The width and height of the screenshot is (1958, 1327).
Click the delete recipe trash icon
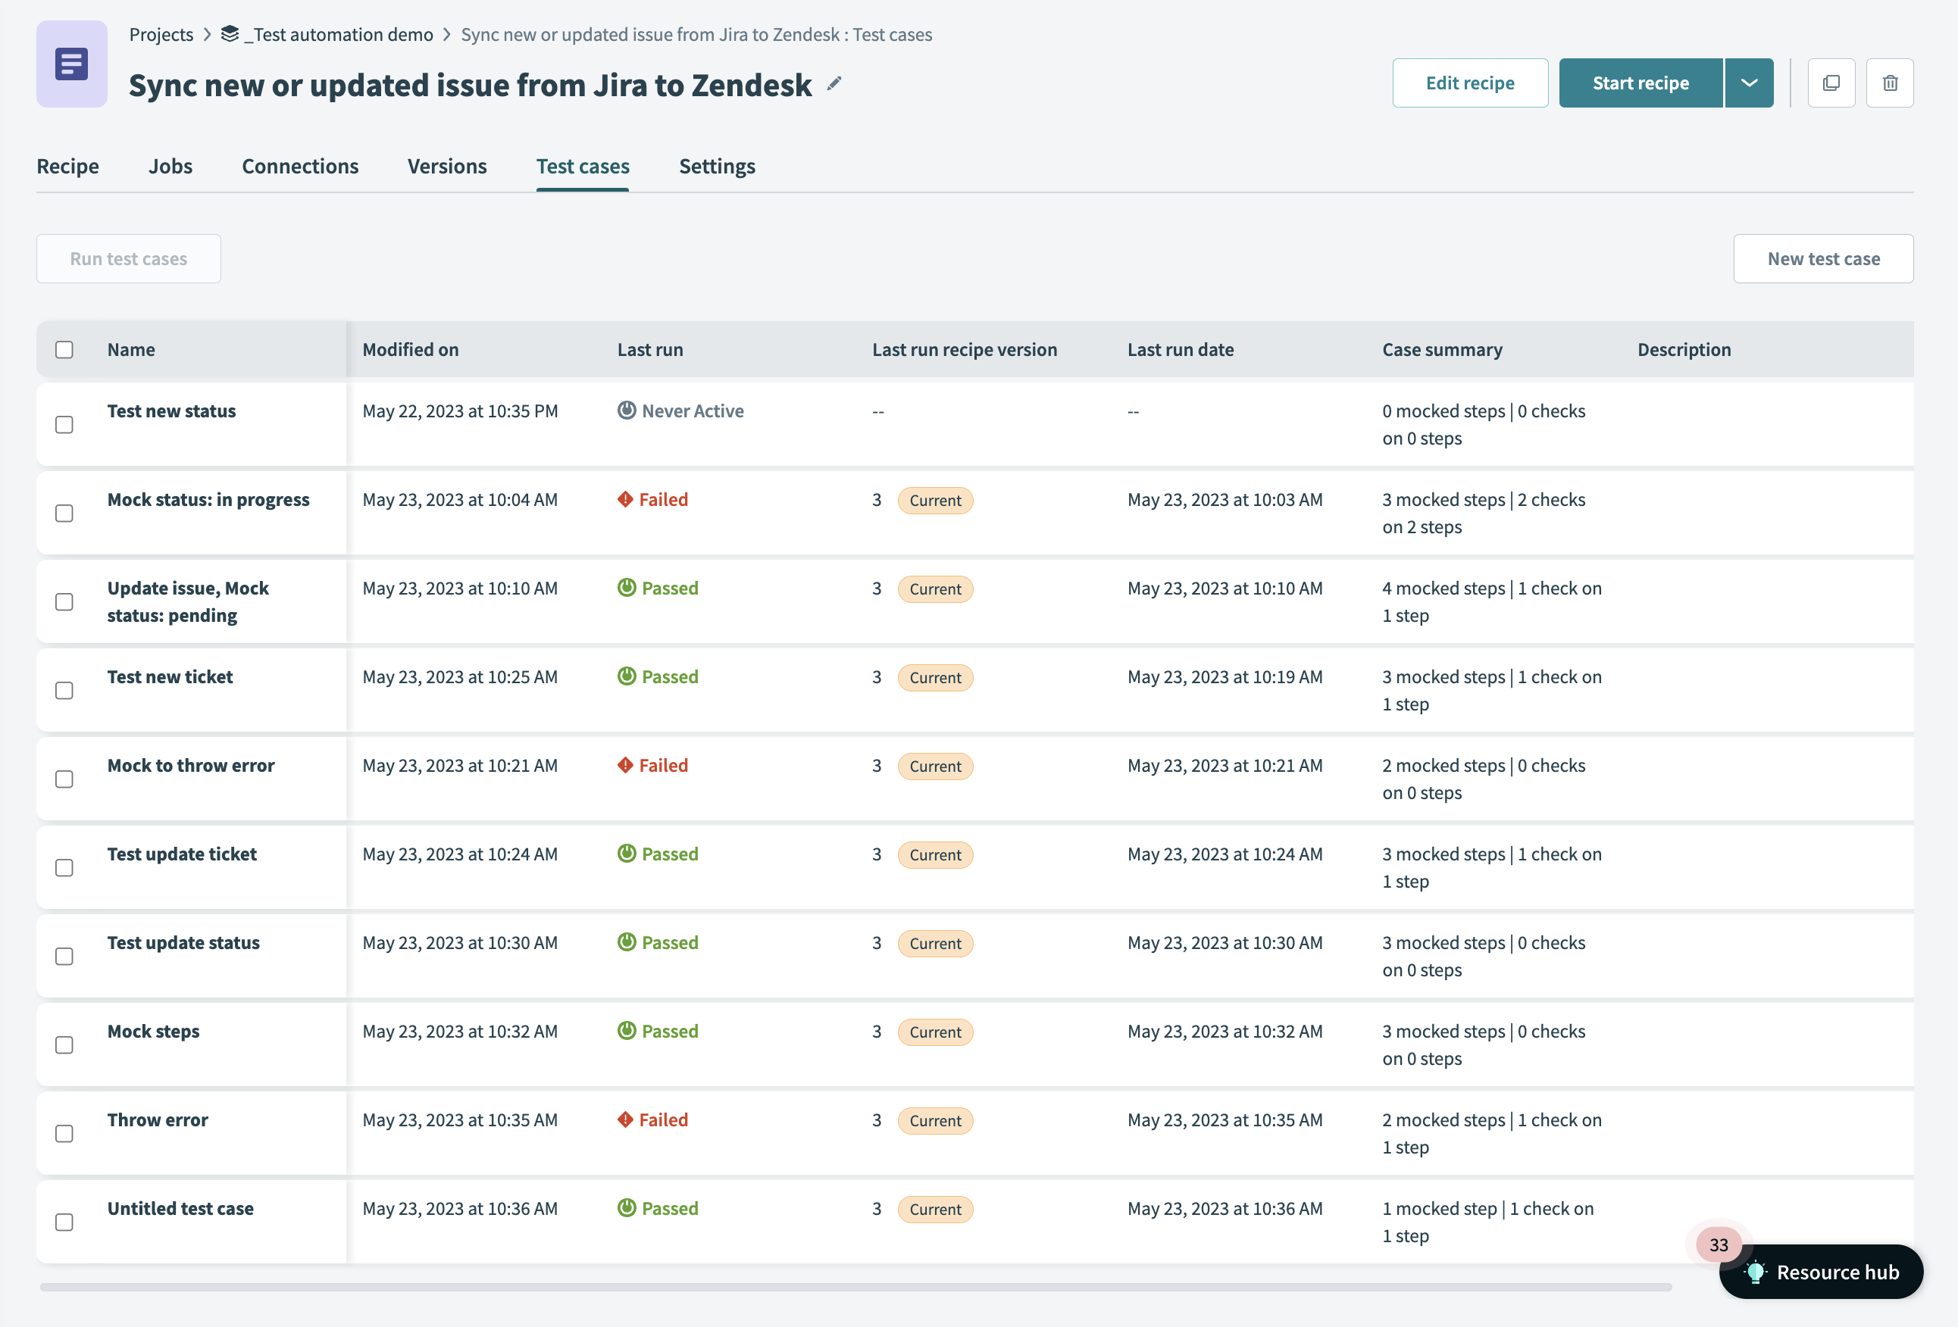pyautogui.click(x=1890, y=82)
